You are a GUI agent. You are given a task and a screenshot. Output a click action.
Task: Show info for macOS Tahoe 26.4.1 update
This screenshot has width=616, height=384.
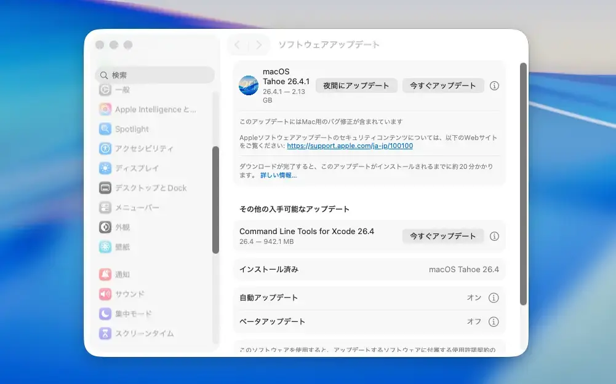click(494, 85)
